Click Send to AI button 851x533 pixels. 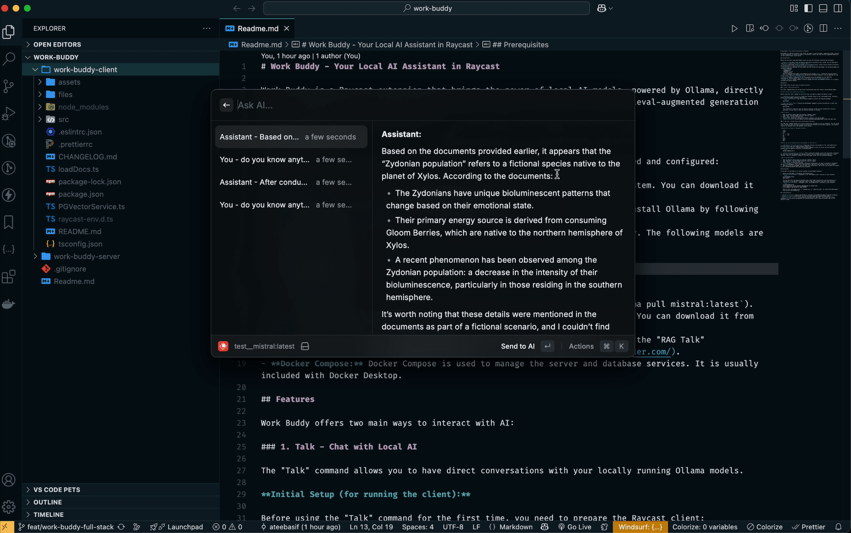[518, 346]
